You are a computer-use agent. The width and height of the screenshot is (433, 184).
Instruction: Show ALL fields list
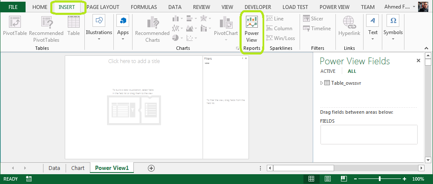coord(352,71)
